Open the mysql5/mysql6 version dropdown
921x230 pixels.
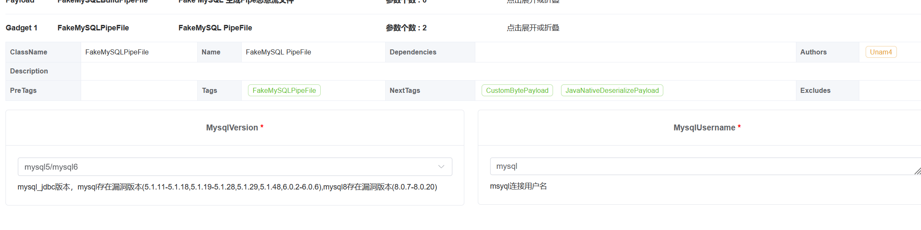(x=228, y=167)
